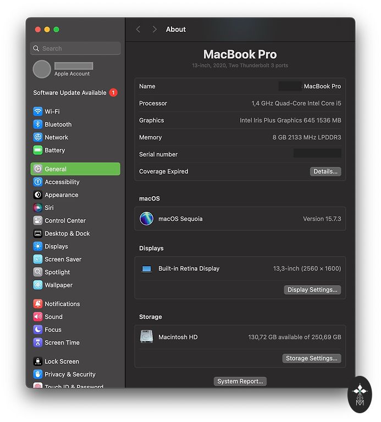Open Control Center icon in sidebar
The width and height of the screenshot is (381, 422).
coord(38,221)
